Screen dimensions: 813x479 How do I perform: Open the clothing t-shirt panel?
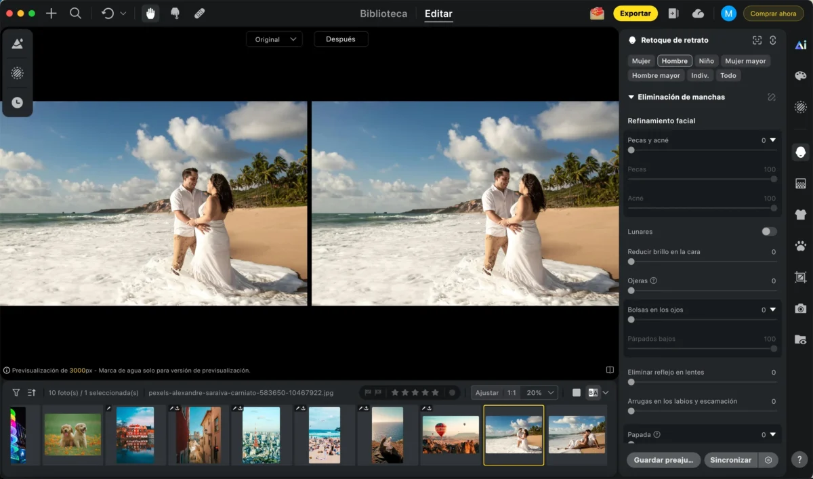pyautogui.click(x=801, y=215)
